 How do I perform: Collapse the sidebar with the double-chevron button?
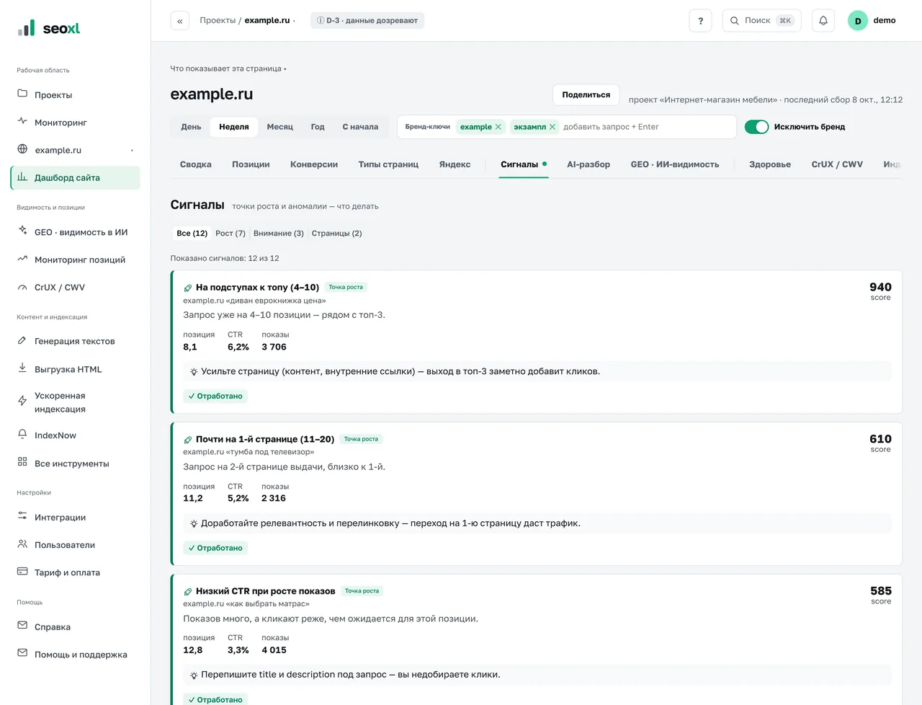179,21
